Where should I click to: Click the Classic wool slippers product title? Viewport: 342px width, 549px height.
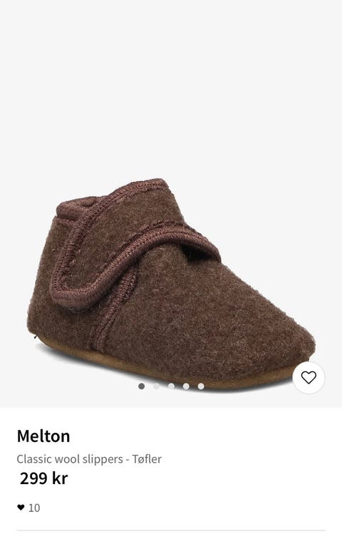70,459
